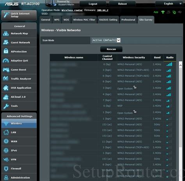Open the Wireless MAC Filter tab

(84, 20)
